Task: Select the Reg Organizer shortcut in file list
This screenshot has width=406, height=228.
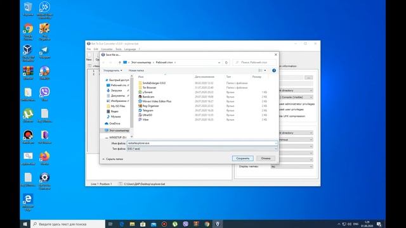Action: coord(148,106)
